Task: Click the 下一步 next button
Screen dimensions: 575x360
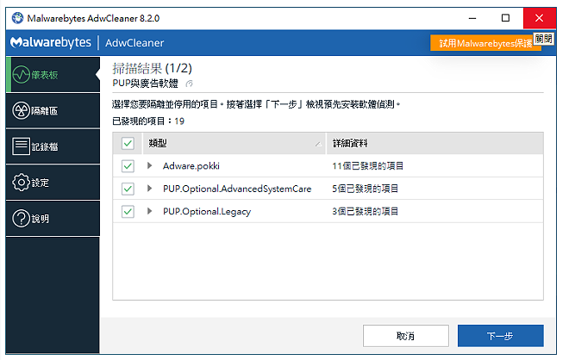Action: tap(501, 336)
